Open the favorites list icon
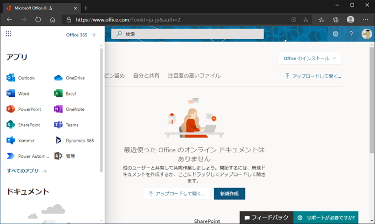The image size is (375, 224). coord(321,20)
